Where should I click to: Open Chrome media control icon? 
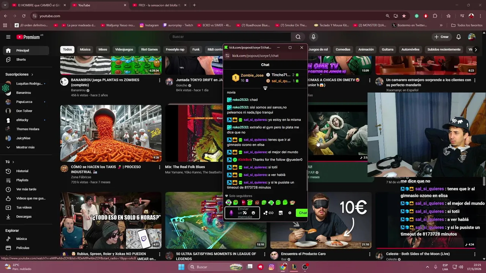point(462,16)
